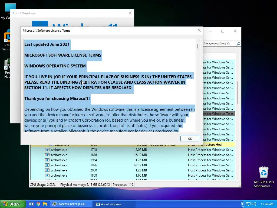The height and width of the screenshot is (208, 277).
Task: Select svchost.exe row with PID 2000
Action: point(133,170)
